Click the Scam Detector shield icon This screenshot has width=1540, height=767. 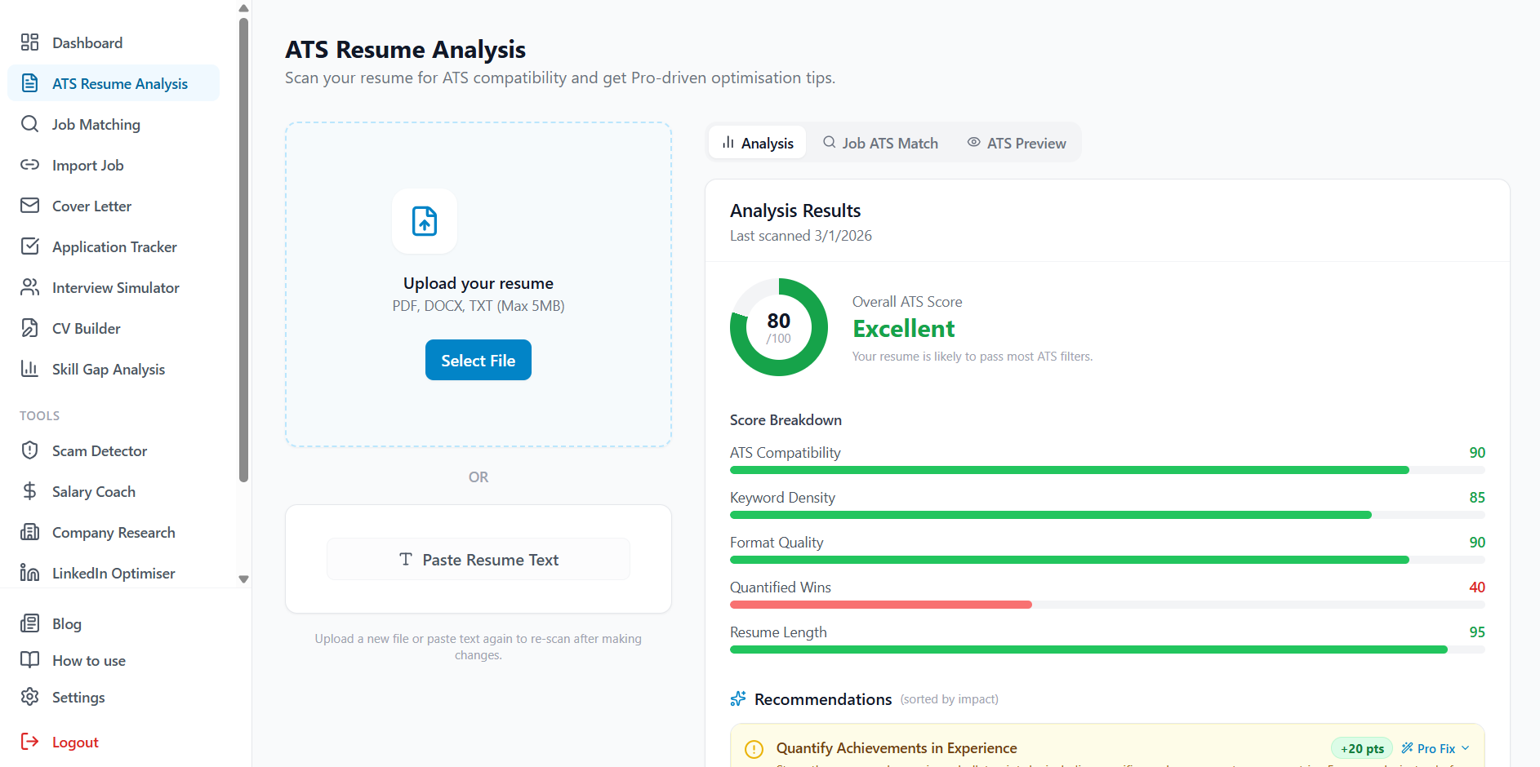pyautogui.click(x=30, y=450)
